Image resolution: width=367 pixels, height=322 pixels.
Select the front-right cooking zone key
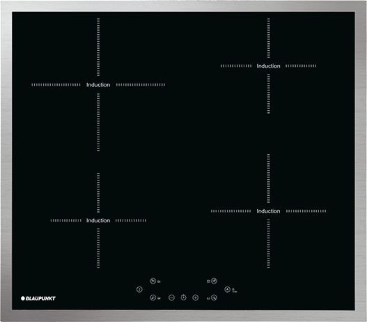tap(214, 298)
